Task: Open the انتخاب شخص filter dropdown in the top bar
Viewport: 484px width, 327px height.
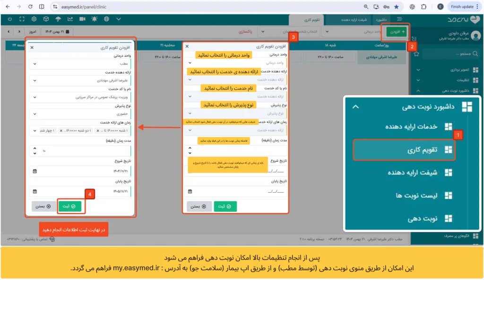Action: pos(289,32)
